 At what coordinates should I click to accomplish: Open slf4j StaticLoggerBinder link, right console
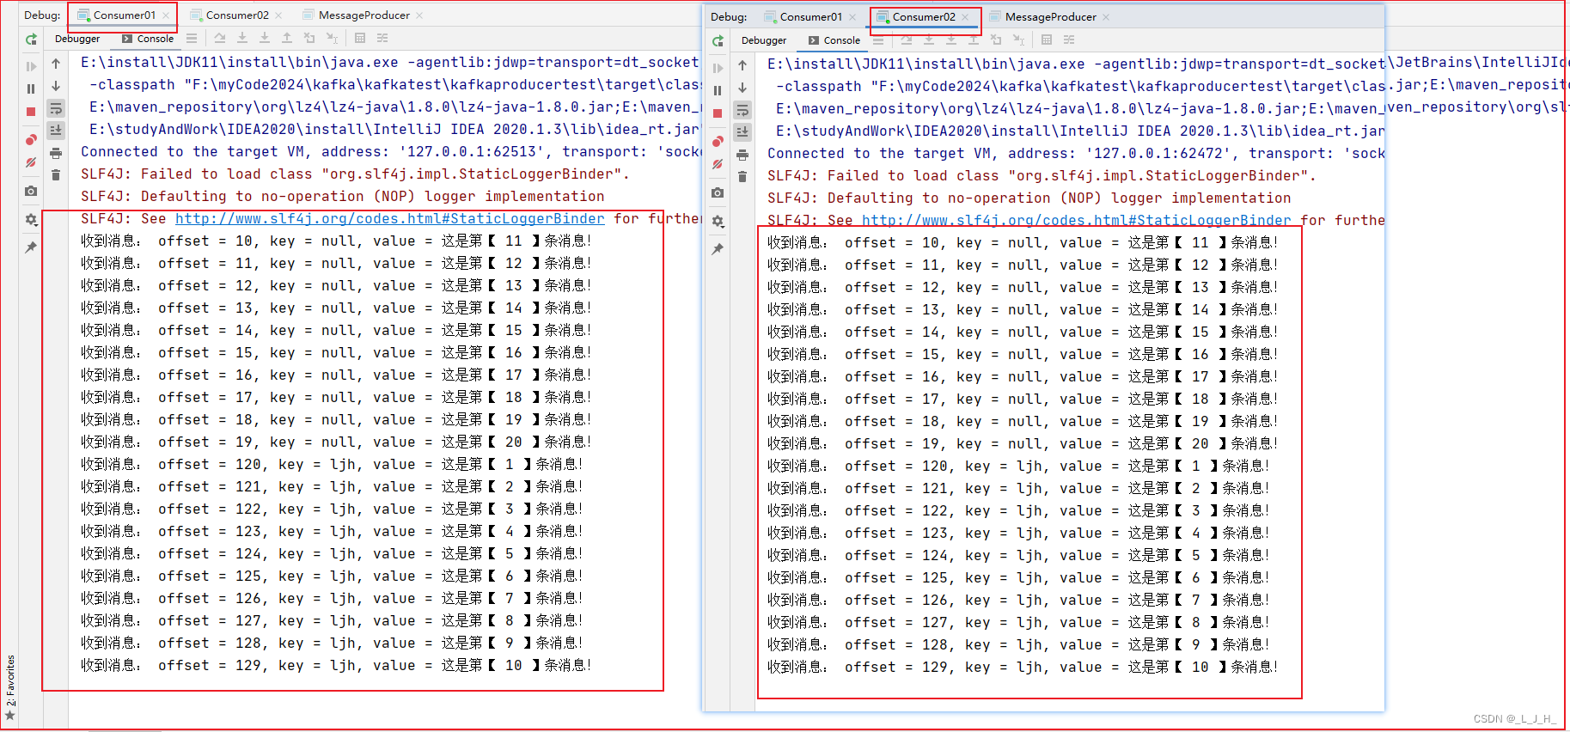tap(1077, 221)
